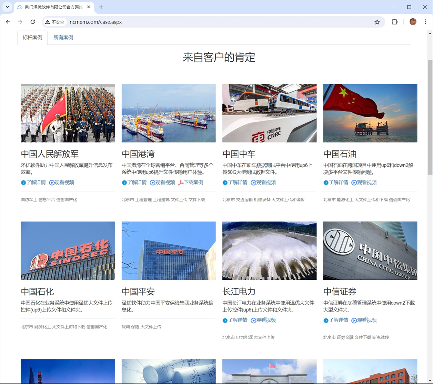Open the 中国石化 Sinopec thumbnail

68,250
